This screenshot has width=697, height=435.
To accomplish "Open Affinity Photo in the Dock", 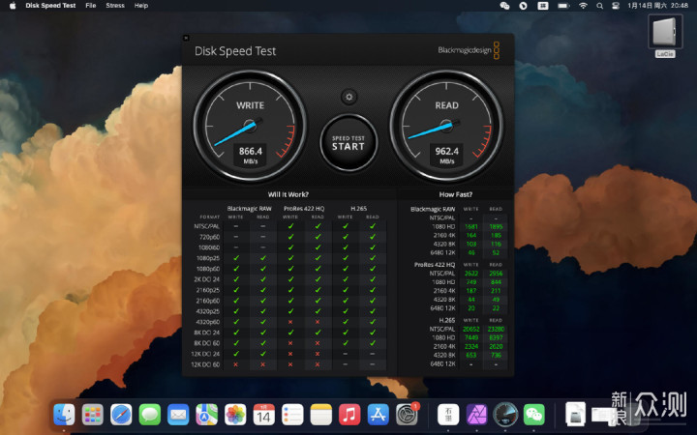I will (476, 415).
